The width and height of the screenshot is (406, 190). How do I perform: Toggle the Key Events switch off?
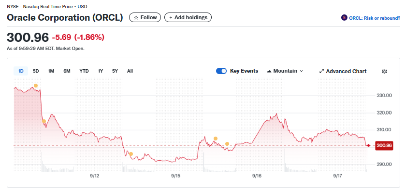click(221, 71)
